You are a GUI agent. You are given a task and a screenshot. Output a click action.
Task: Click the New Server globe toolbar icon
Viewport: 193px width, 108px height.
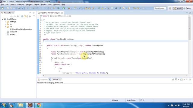point(75,8)
